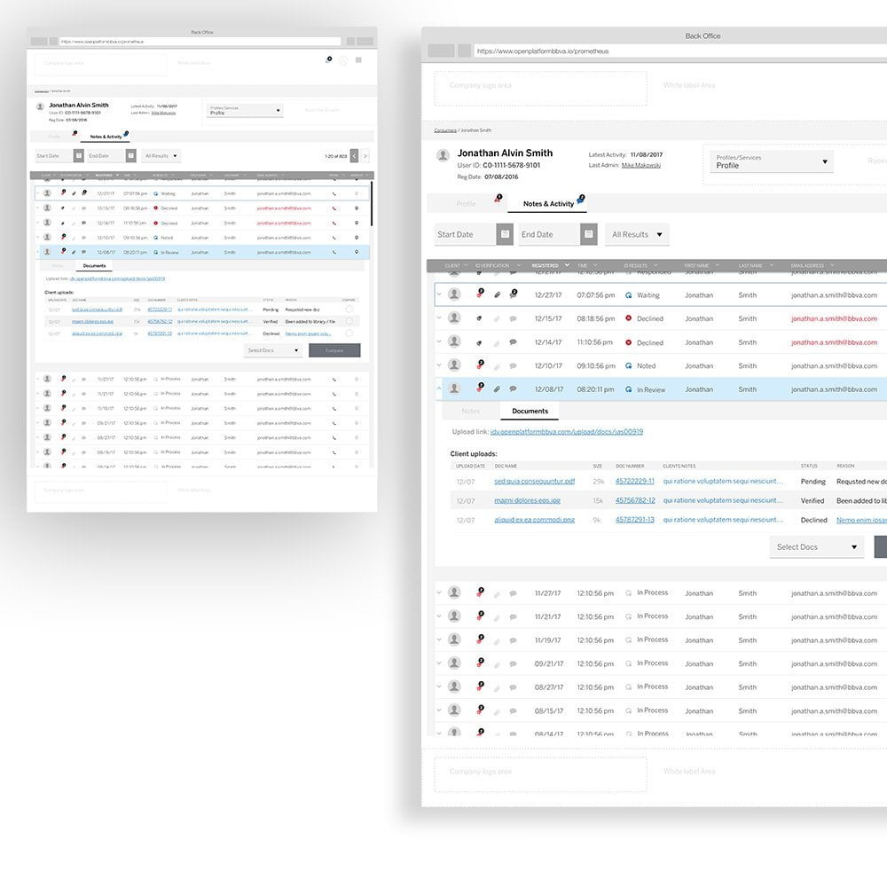Select compare radio for Verified document
The width and height of the screenshot is (887, 887).
pyautogui.click(x=349, y=321)
